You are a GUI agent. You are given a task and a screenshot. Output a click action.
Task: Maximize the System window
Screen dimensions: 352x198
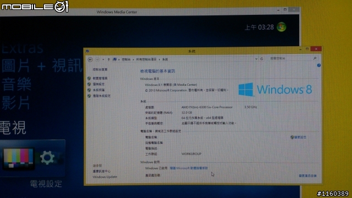click(x=307, y=49)
